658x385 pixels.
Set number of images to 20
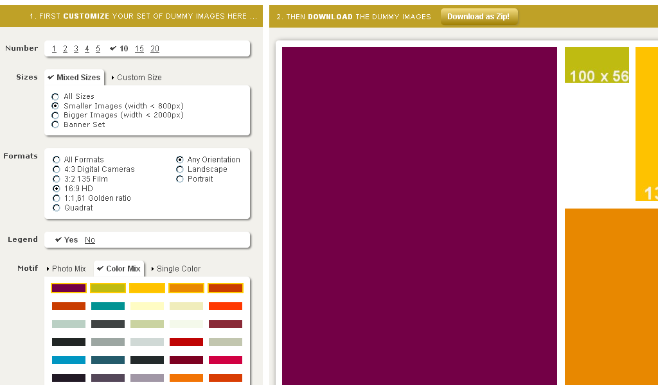click(x=155, y=49)
